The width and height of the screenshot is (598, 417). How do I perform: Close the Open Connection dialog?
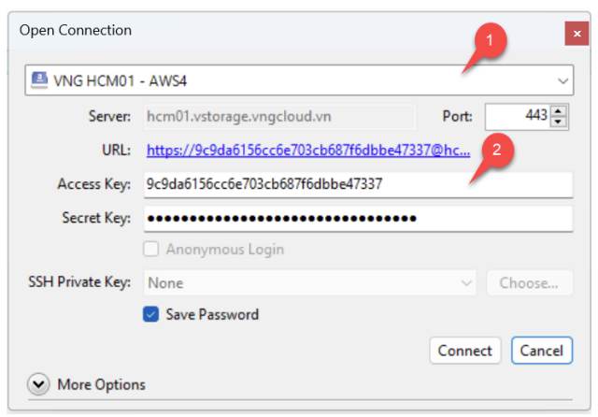pos(575,32)
